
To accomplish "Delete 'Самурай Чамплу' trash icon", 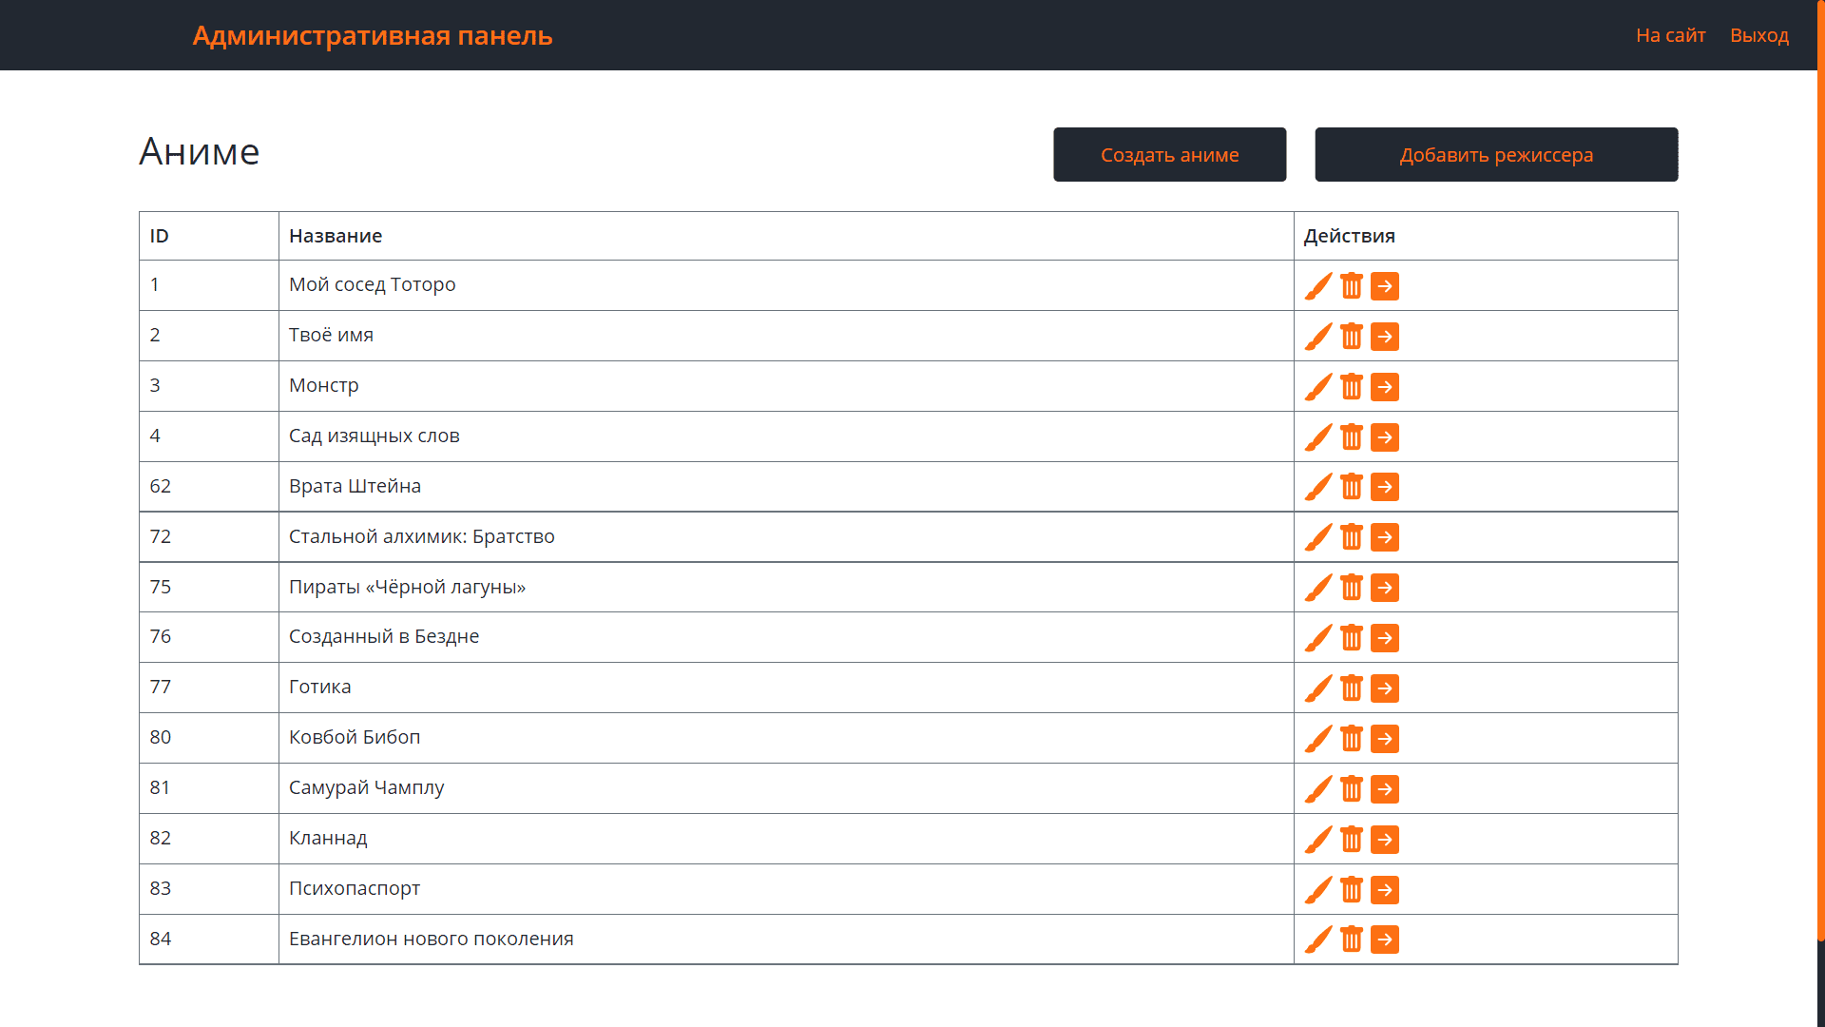I will tap(1352, 789).
